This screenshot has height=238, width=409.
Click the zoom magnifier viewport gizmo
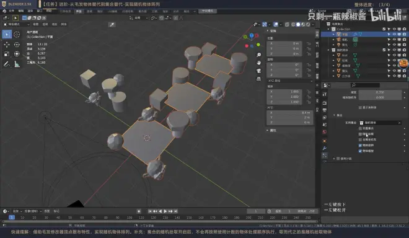(258, 55)
